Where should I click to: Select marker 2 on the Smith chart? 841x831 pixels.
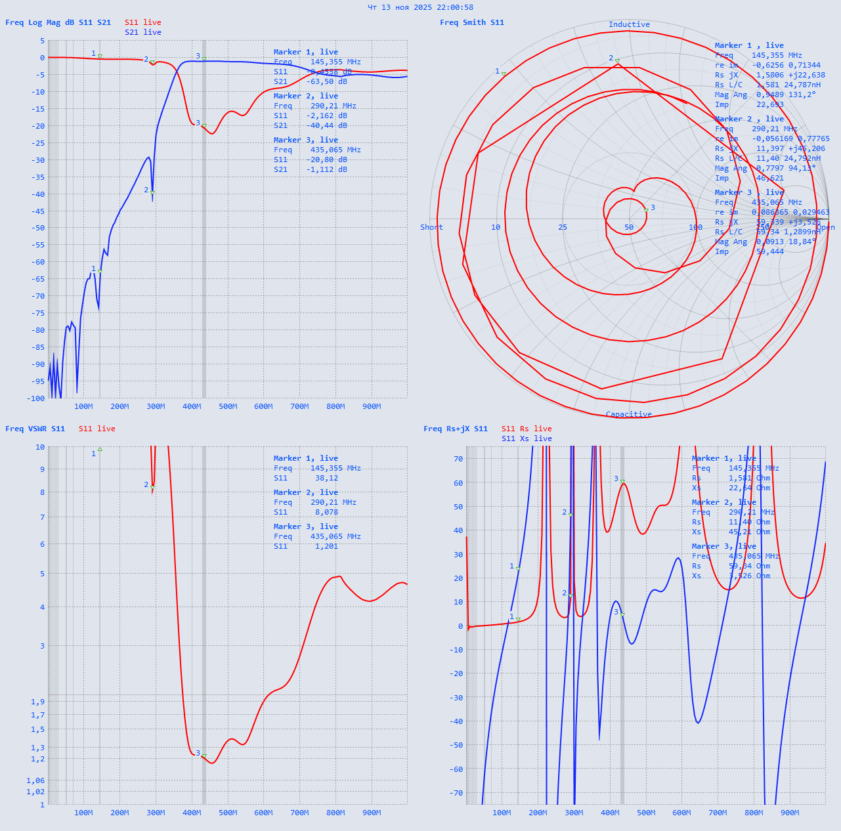tap(617, 61)
